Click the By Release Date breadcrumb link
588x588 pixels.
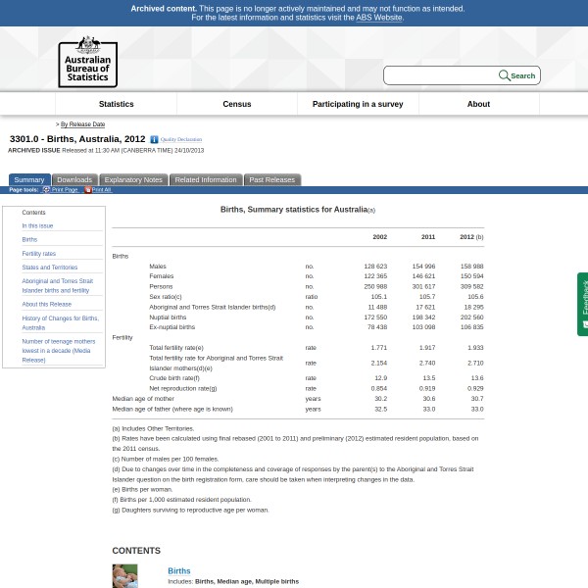click(82, 124)
